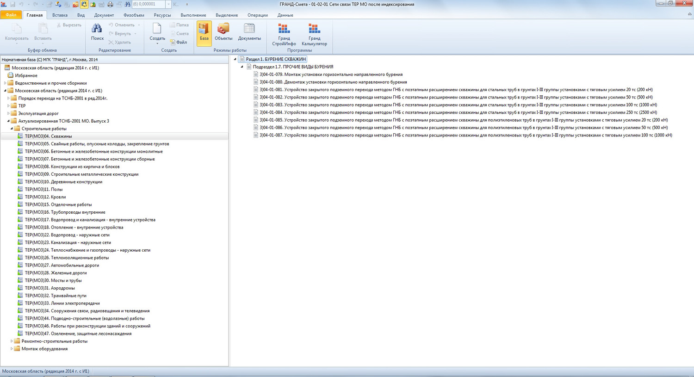Click the brick-folder Объекты icon in quick access toolbar
Image resolution: width=694 pixels, height=377 pixels.
tap(75, 4)
